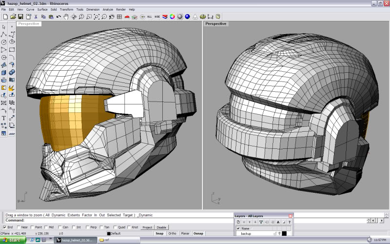Toggle lock icon of backup layer
Viewport: 390px width, 244px height.
(275, 234)
